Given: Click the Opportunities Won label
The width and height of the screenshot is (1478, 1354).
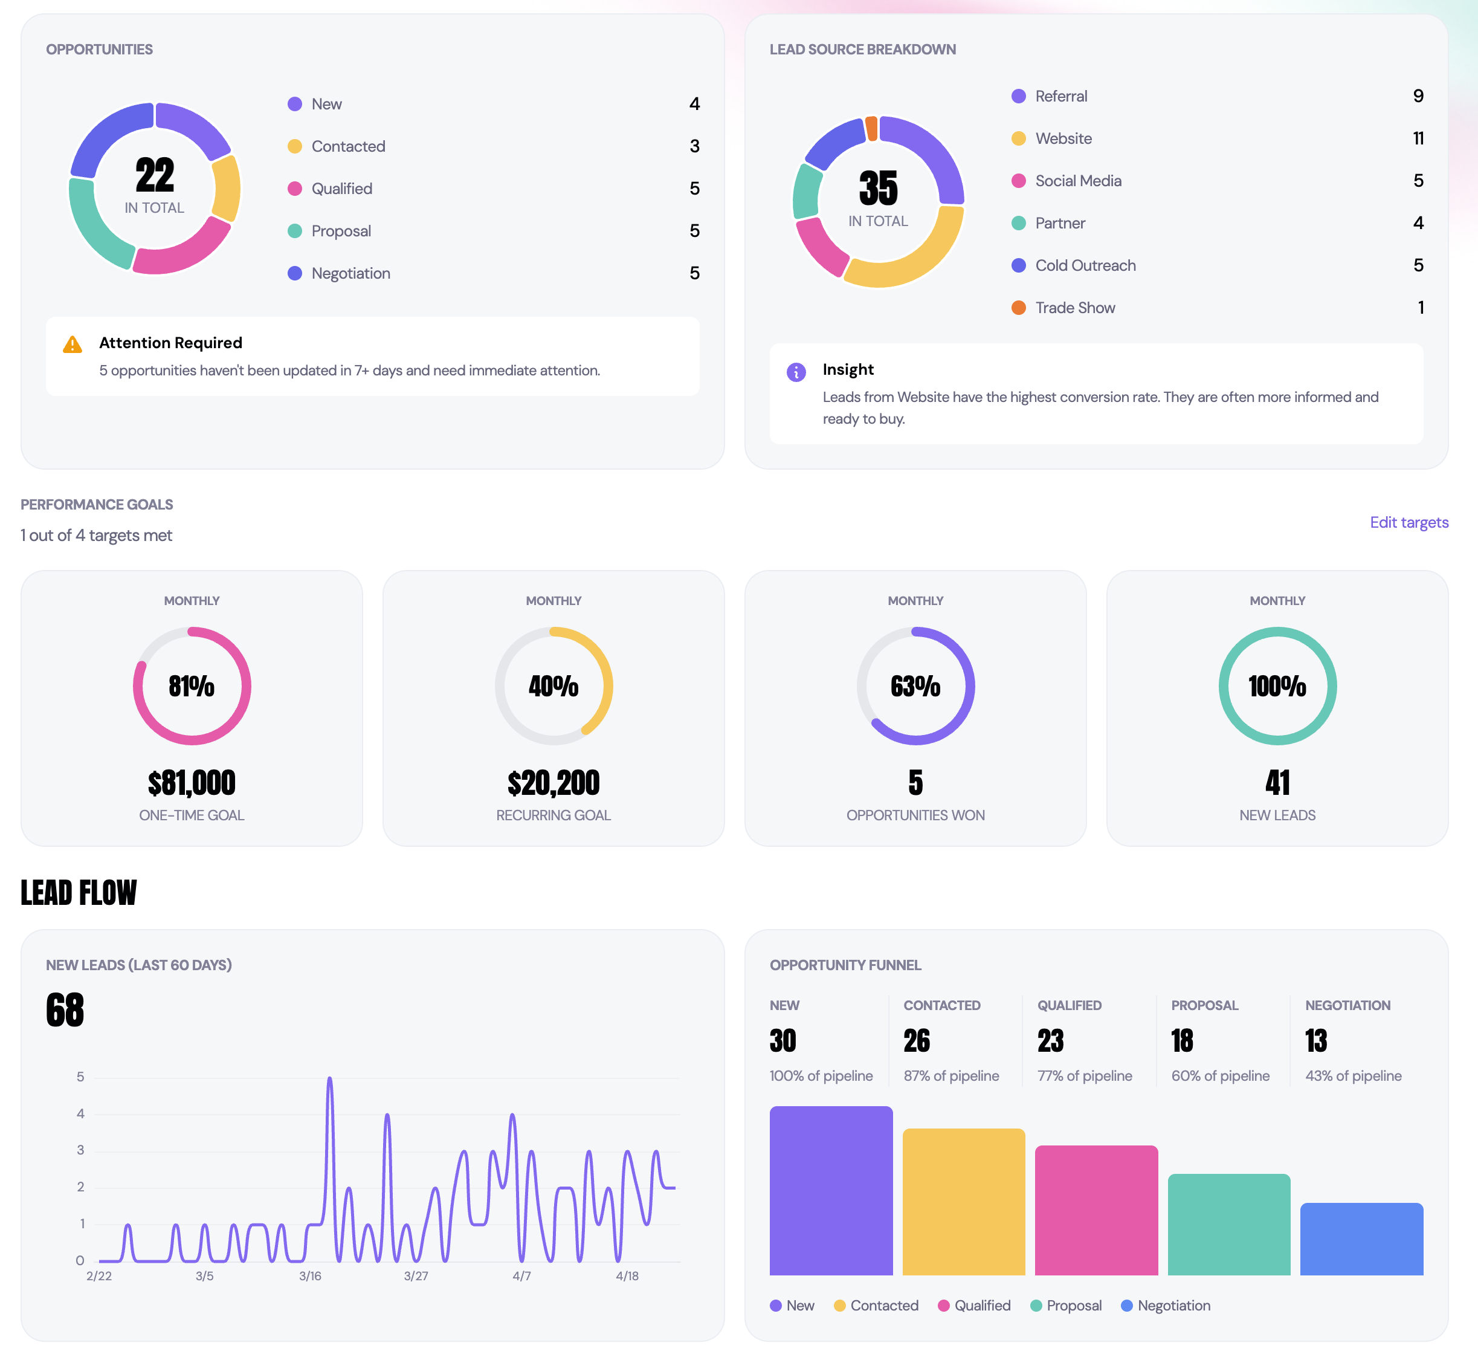Looking at the screenshot, I should 915,815.
